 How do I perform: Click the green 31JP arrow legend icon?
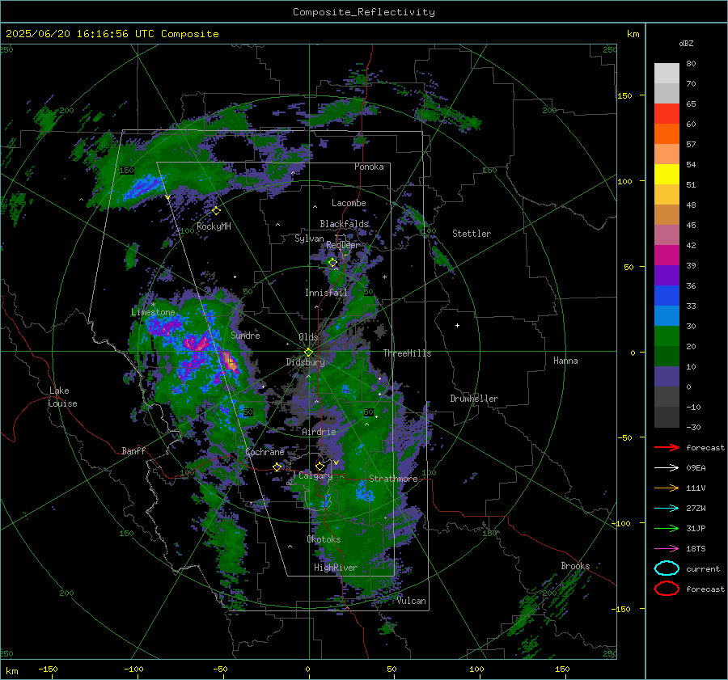[x=667, y=528]
